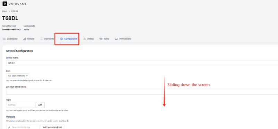Click the Dashboard tab icon
The width and height of the screenshot is (278, 129).
[x=4, y=39]
